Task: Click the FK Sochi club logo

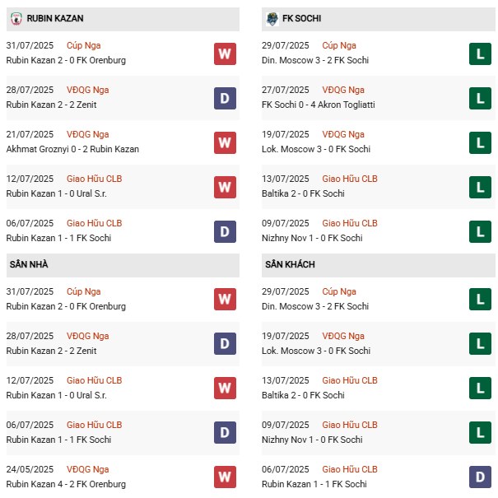Action: point(272,18)
